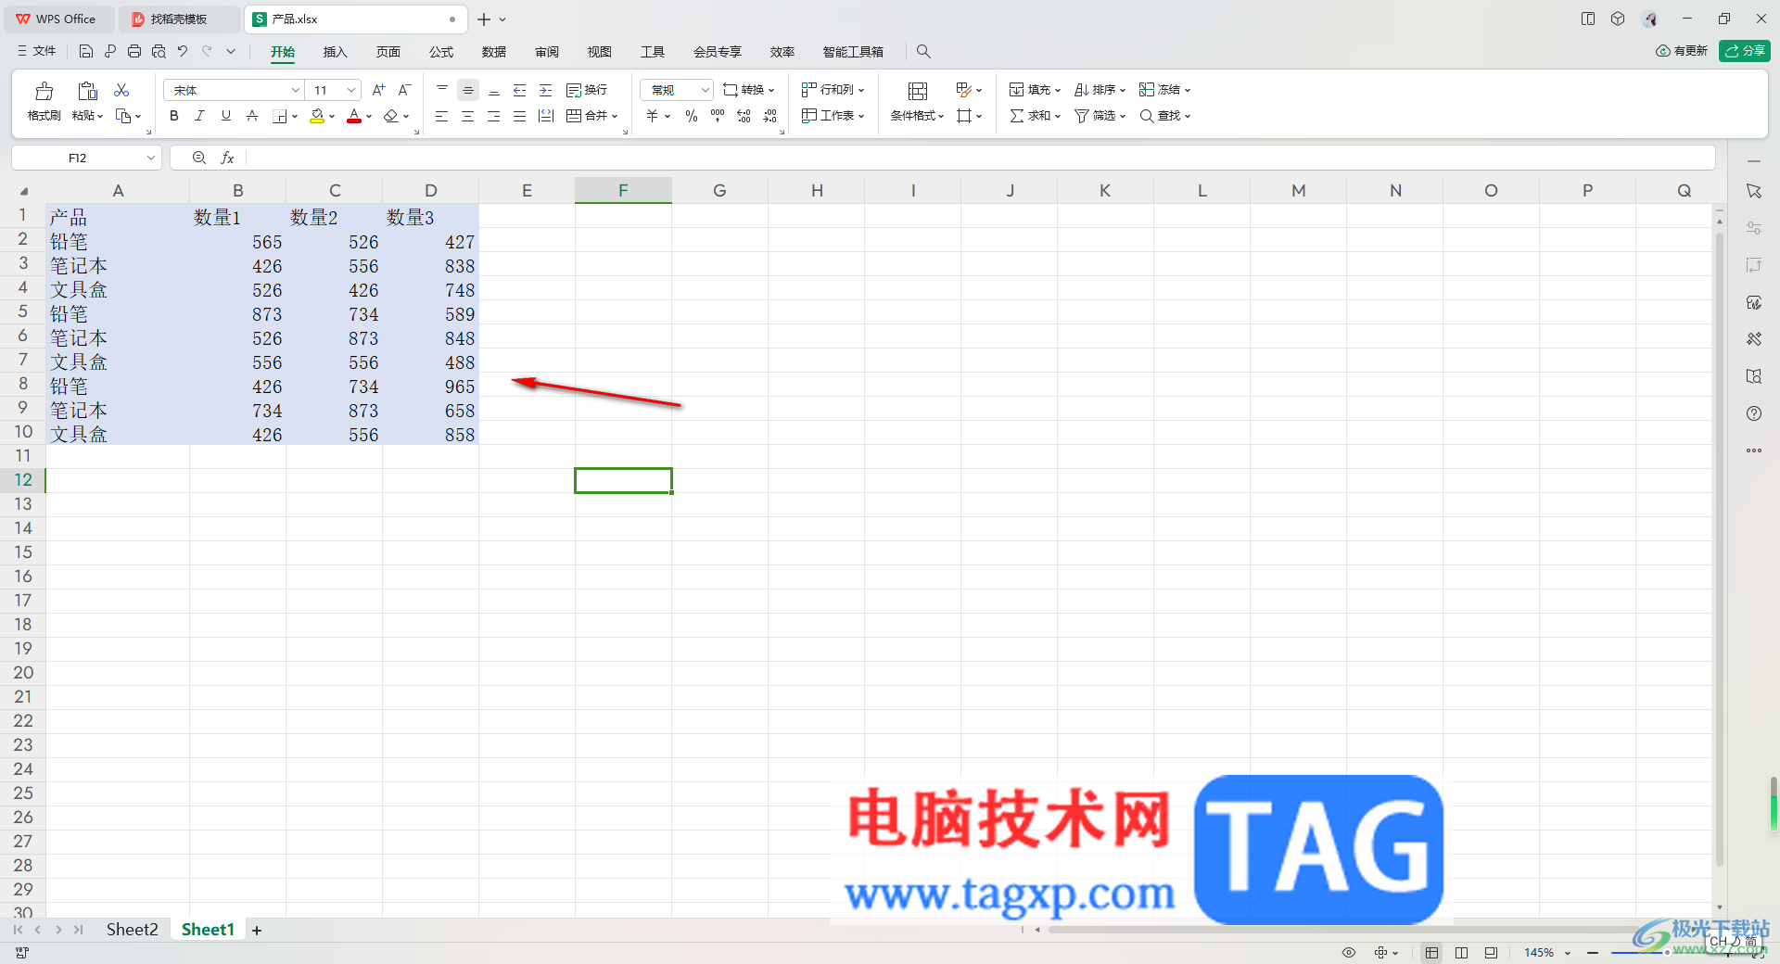
Task: Click the Distributed alignment icon
Action: coord(546,116)
